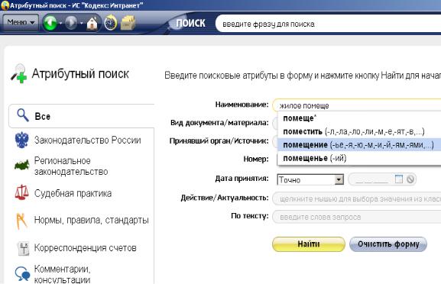
Task: Click the По тексту input field
Action: click(357, 217)
